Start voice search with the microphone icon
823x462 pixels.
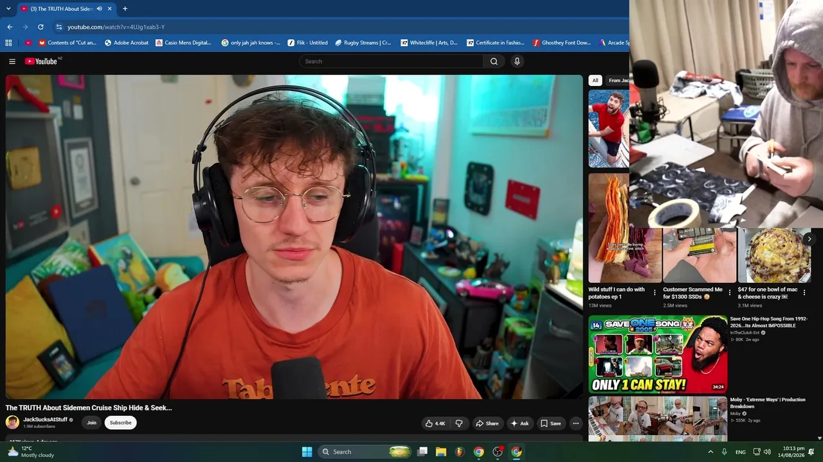coord(517,62)
